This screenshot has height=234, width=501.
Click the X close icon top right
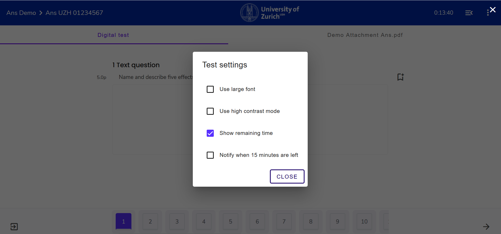tap(493, 10)
